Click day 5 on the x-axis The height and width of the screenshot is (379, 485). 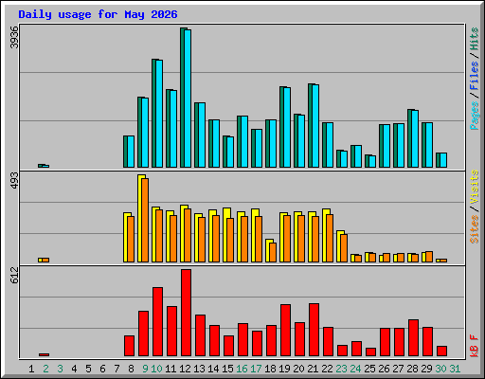pyautogui.click(x=88, y=369)
